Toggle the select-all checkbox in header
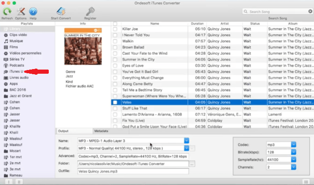314x185 pixels. click(115, 24)
